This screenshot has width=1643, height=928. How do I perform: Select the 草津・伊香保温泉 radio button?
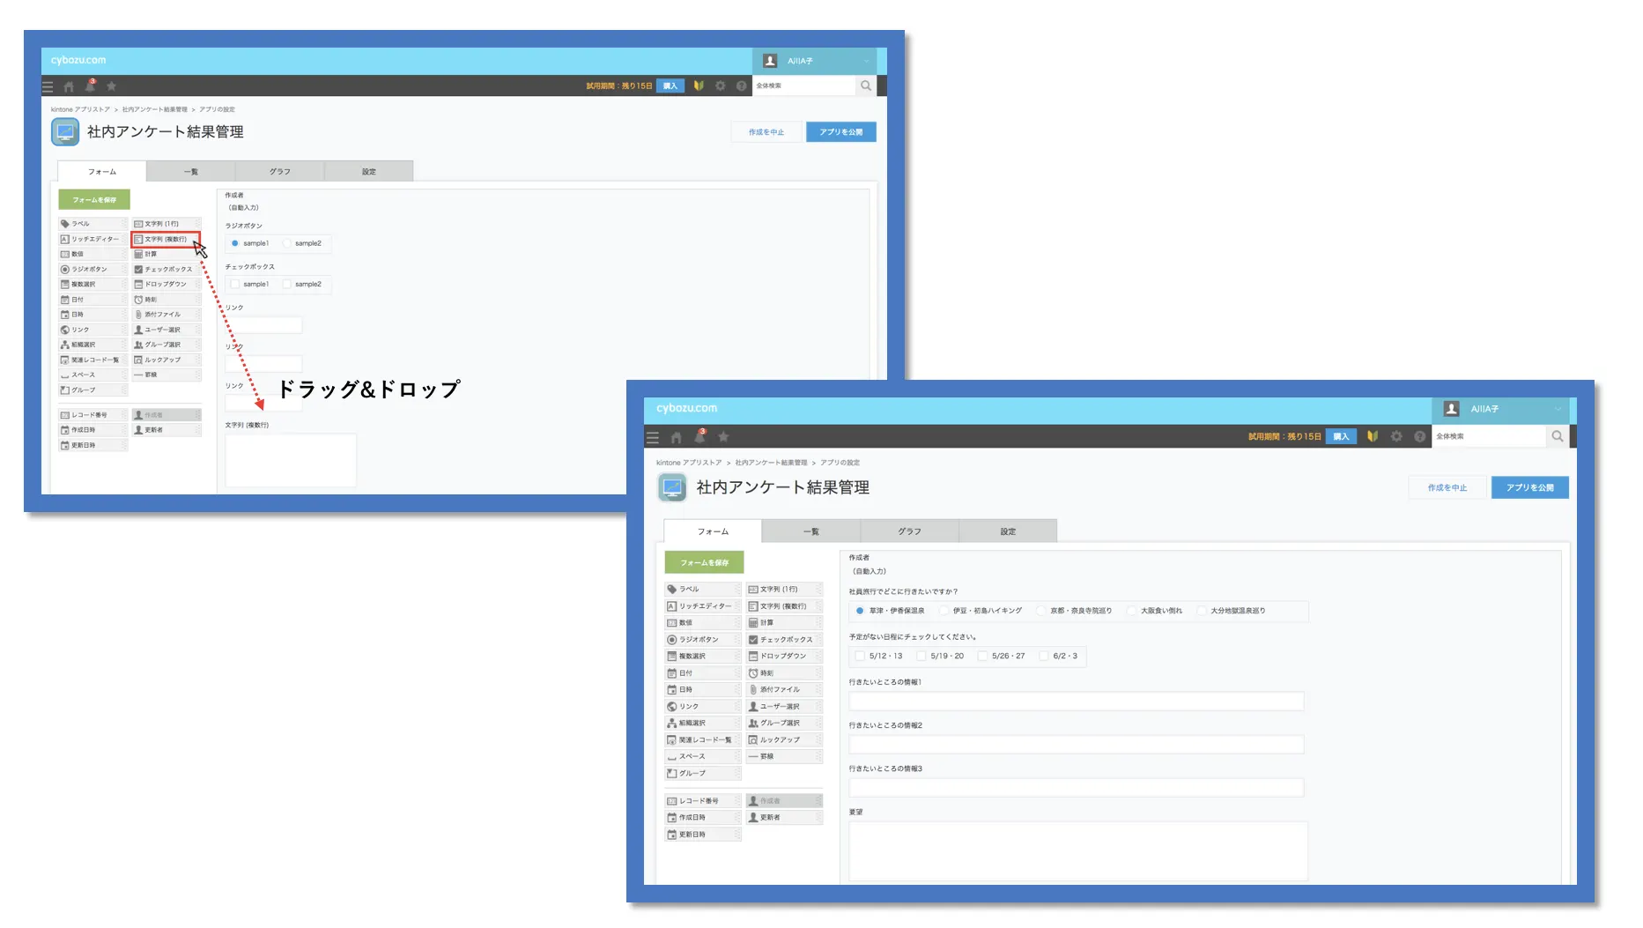click(861, 611)
